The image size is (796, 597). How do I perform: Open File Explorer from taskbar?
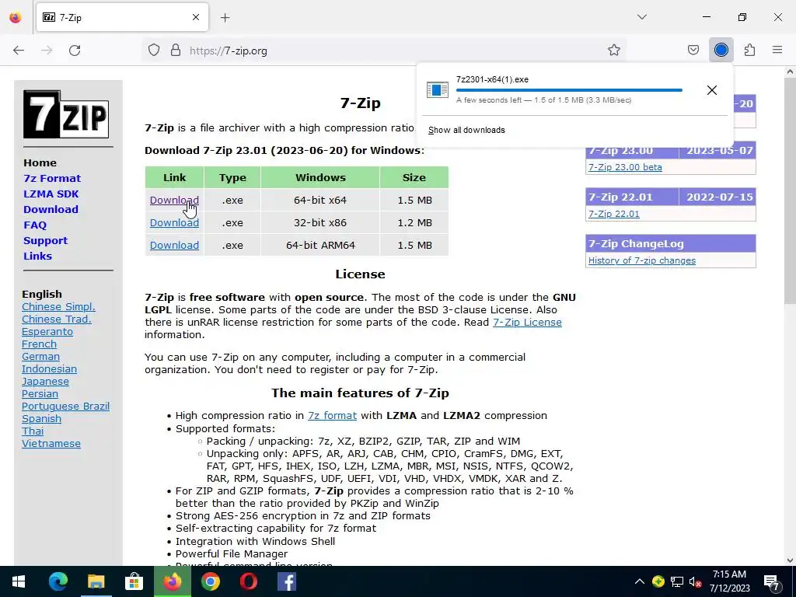click(x=96, y=581)
